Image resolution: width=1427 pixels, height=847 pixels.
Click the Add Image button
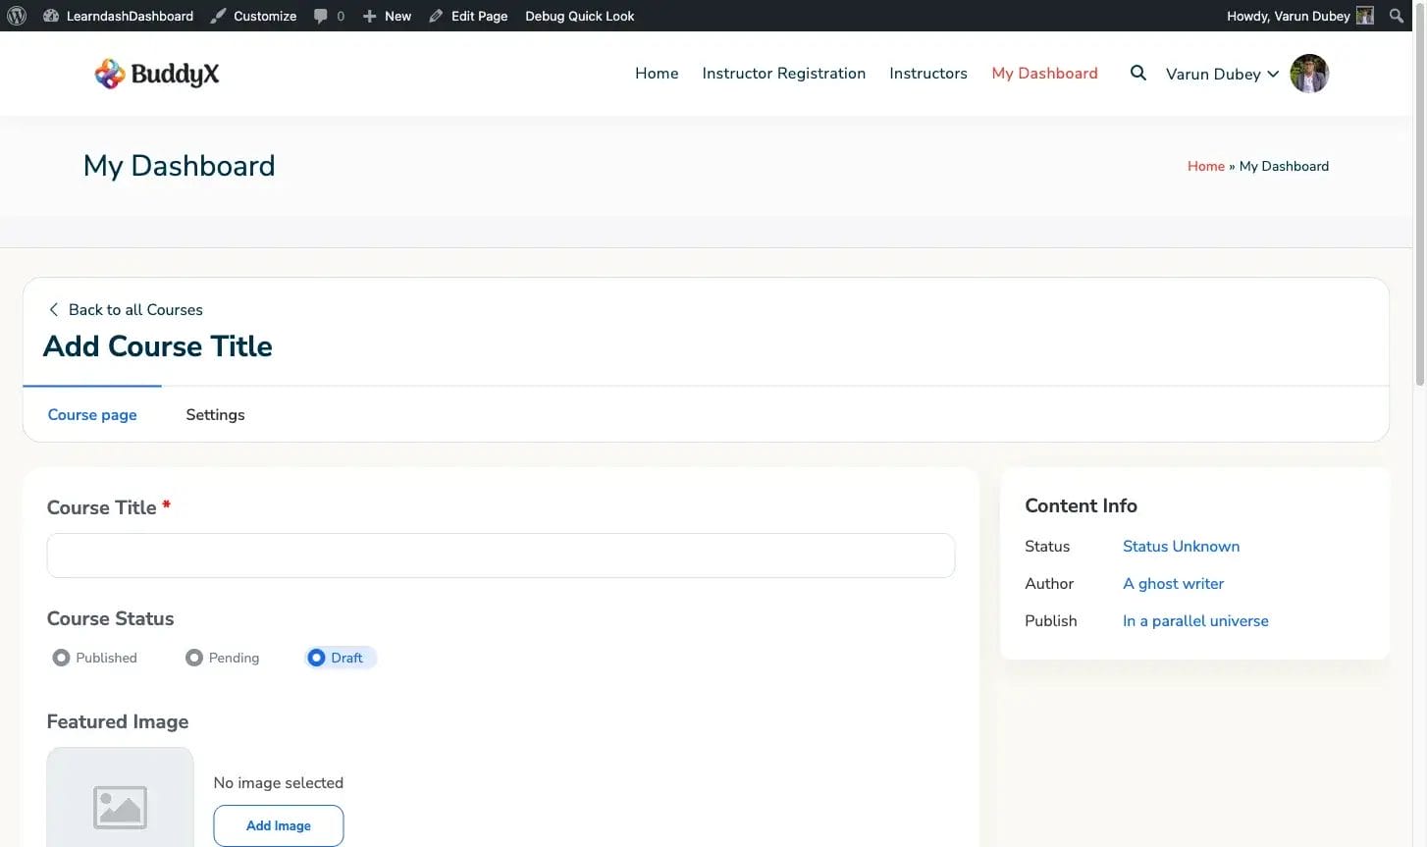click(279, 825)
